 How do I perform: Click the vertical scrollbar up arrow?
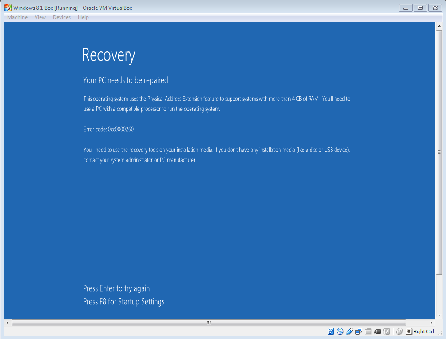pos(439,26)
